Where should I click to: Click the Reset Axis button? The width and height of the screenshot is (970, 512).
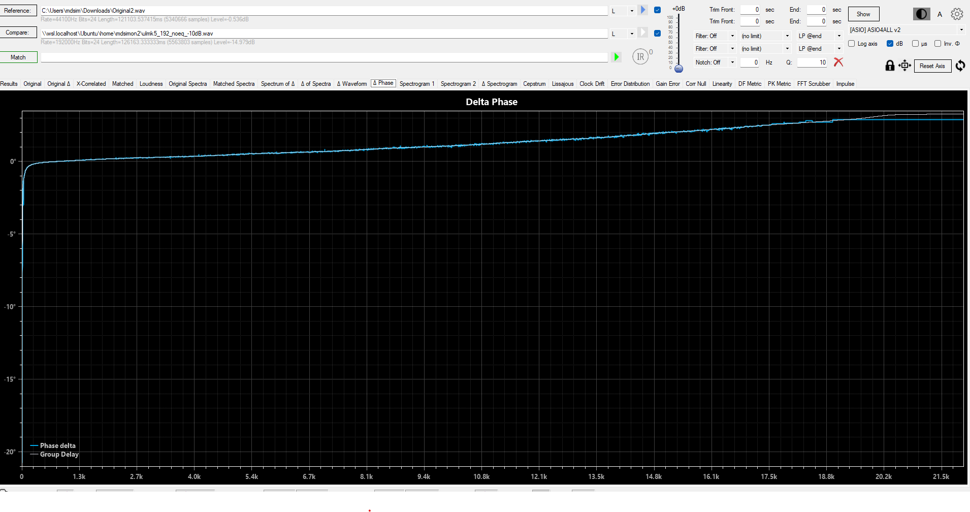coord(932,66)
